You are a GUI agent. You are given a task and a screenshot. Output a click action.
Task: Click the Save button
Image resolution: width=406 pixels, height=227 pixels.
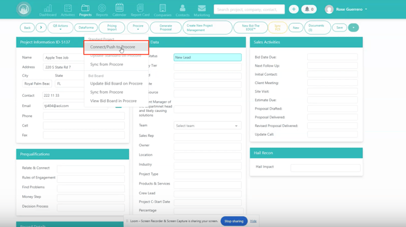click(339, 28)
